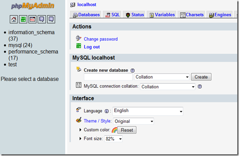Image resolution: width=239 pixels, height=156 pixels.
Task: Open the Engines tab
Action: pos(220,15)
